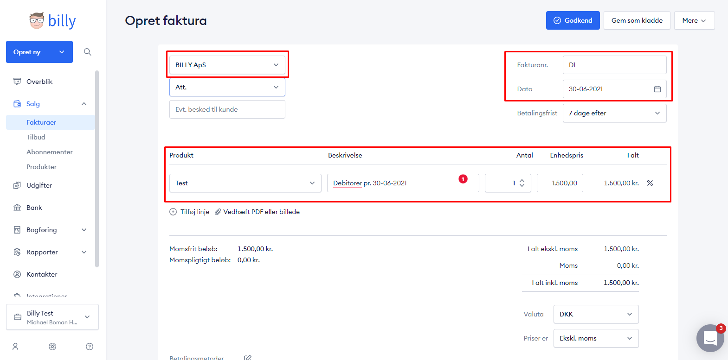Open the Test product dropdown
This screenshot has height=360, width=728.
pos(245,183)
